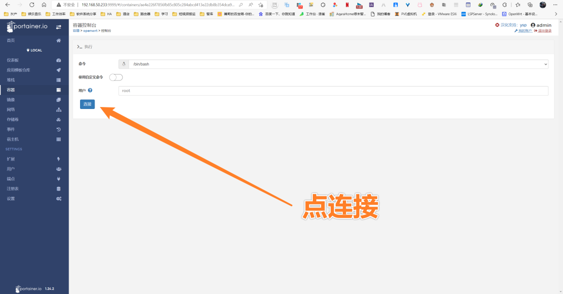Open the /bin/bash command dropdown
The height and width of the screenshot is (294, 563).
tap(338, 64)
